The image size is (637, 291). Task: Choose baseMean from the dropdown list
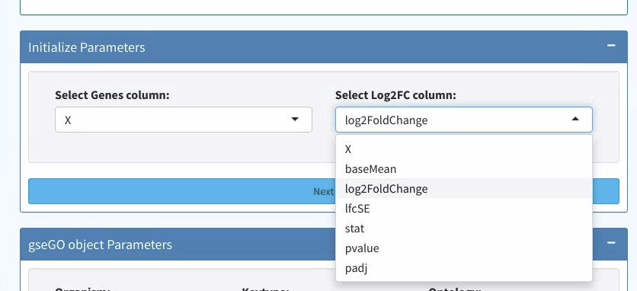coord(463,168)
